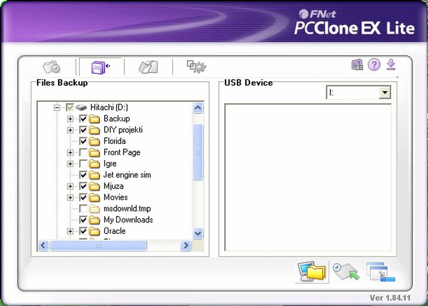The height and width of the screenshot is (306, 428).
Task: Click the download arrow icon
Action: [391, 65]
